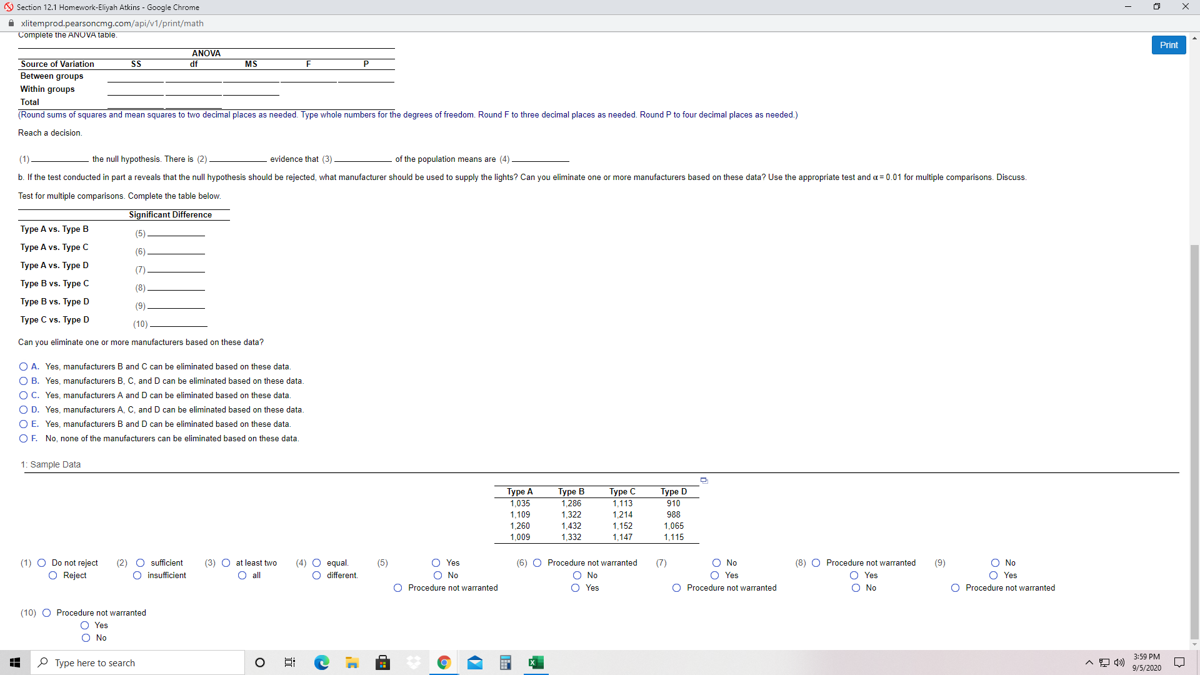
Task: Open Google Chrome from the taskbar
Action: coord(444,662)
